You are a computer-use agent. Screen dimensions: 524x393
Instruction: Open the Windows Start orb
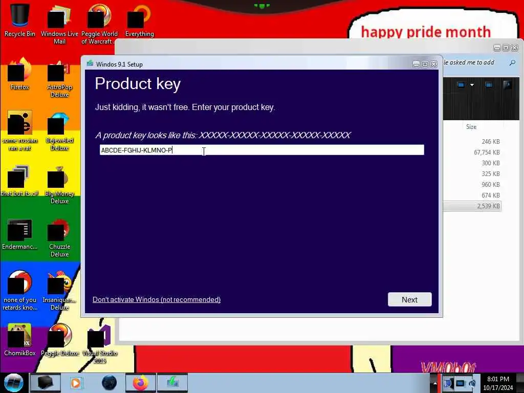click(14, 383)
